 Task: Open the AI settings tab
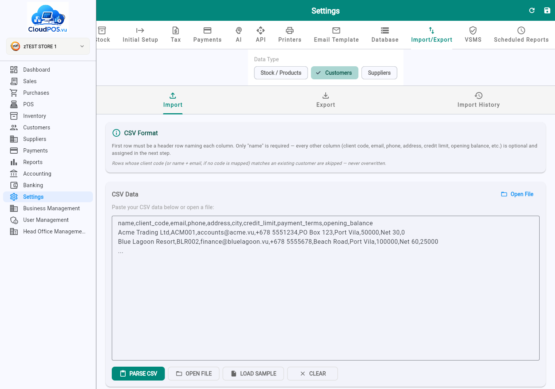(x=239, y=35)
